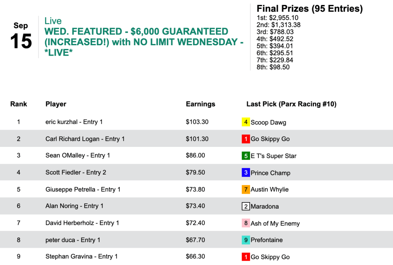Select the horse name Prefontaine

coord(267,240)
